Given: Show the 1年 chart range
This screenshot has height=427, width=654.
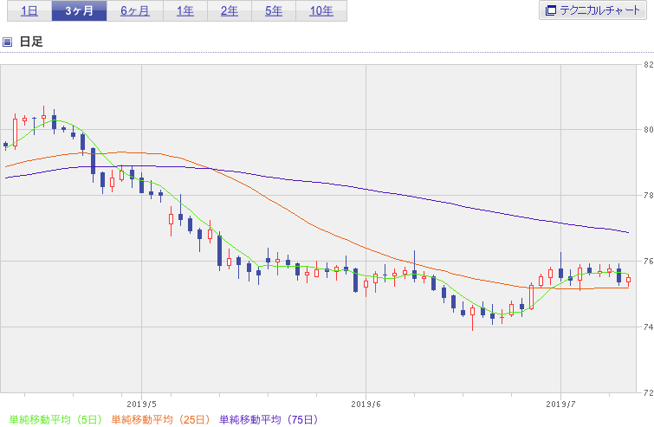Looking at the screenshot, I should click(185, 11).
